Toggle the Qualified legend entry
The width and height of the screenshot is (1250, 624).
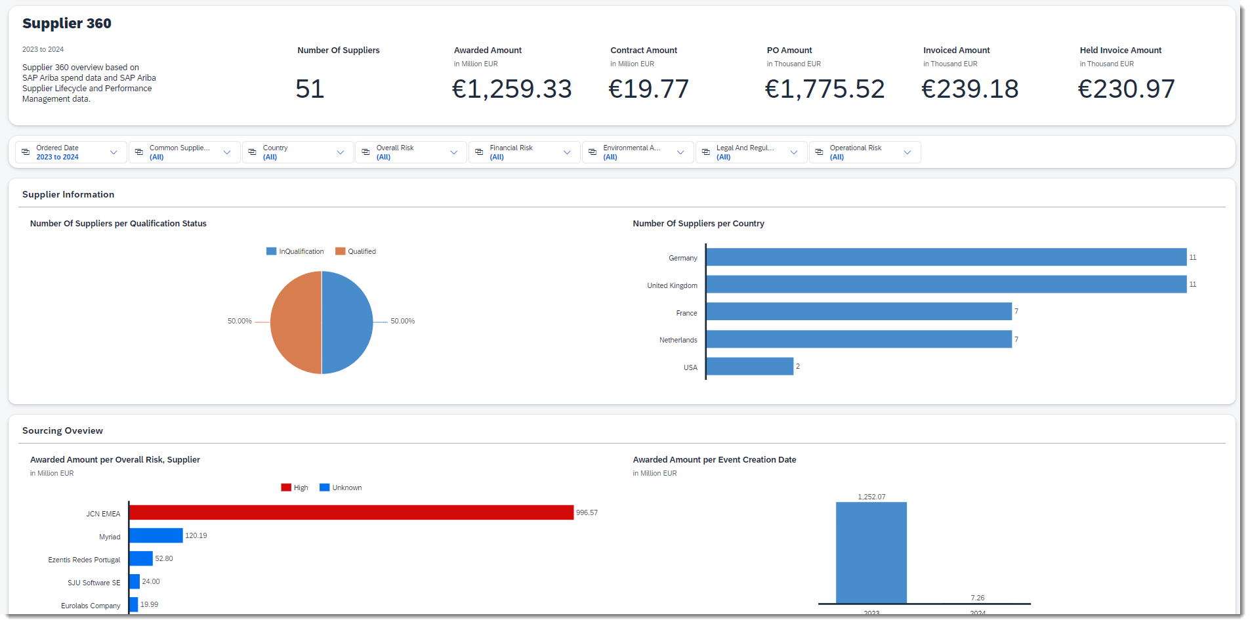click(x=356, y=251)
